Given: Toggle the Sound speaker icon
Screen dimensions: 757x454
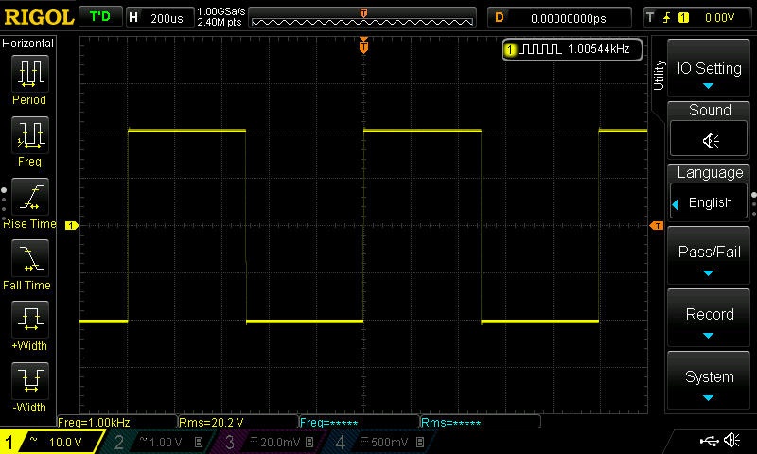Looking at the screenshot, I should [710, 140].
